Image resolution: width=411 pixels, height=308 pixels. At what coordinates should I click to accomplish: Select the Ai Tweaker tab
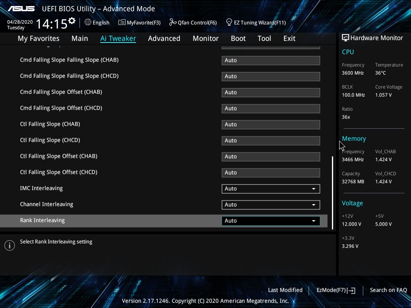(118, 38)
